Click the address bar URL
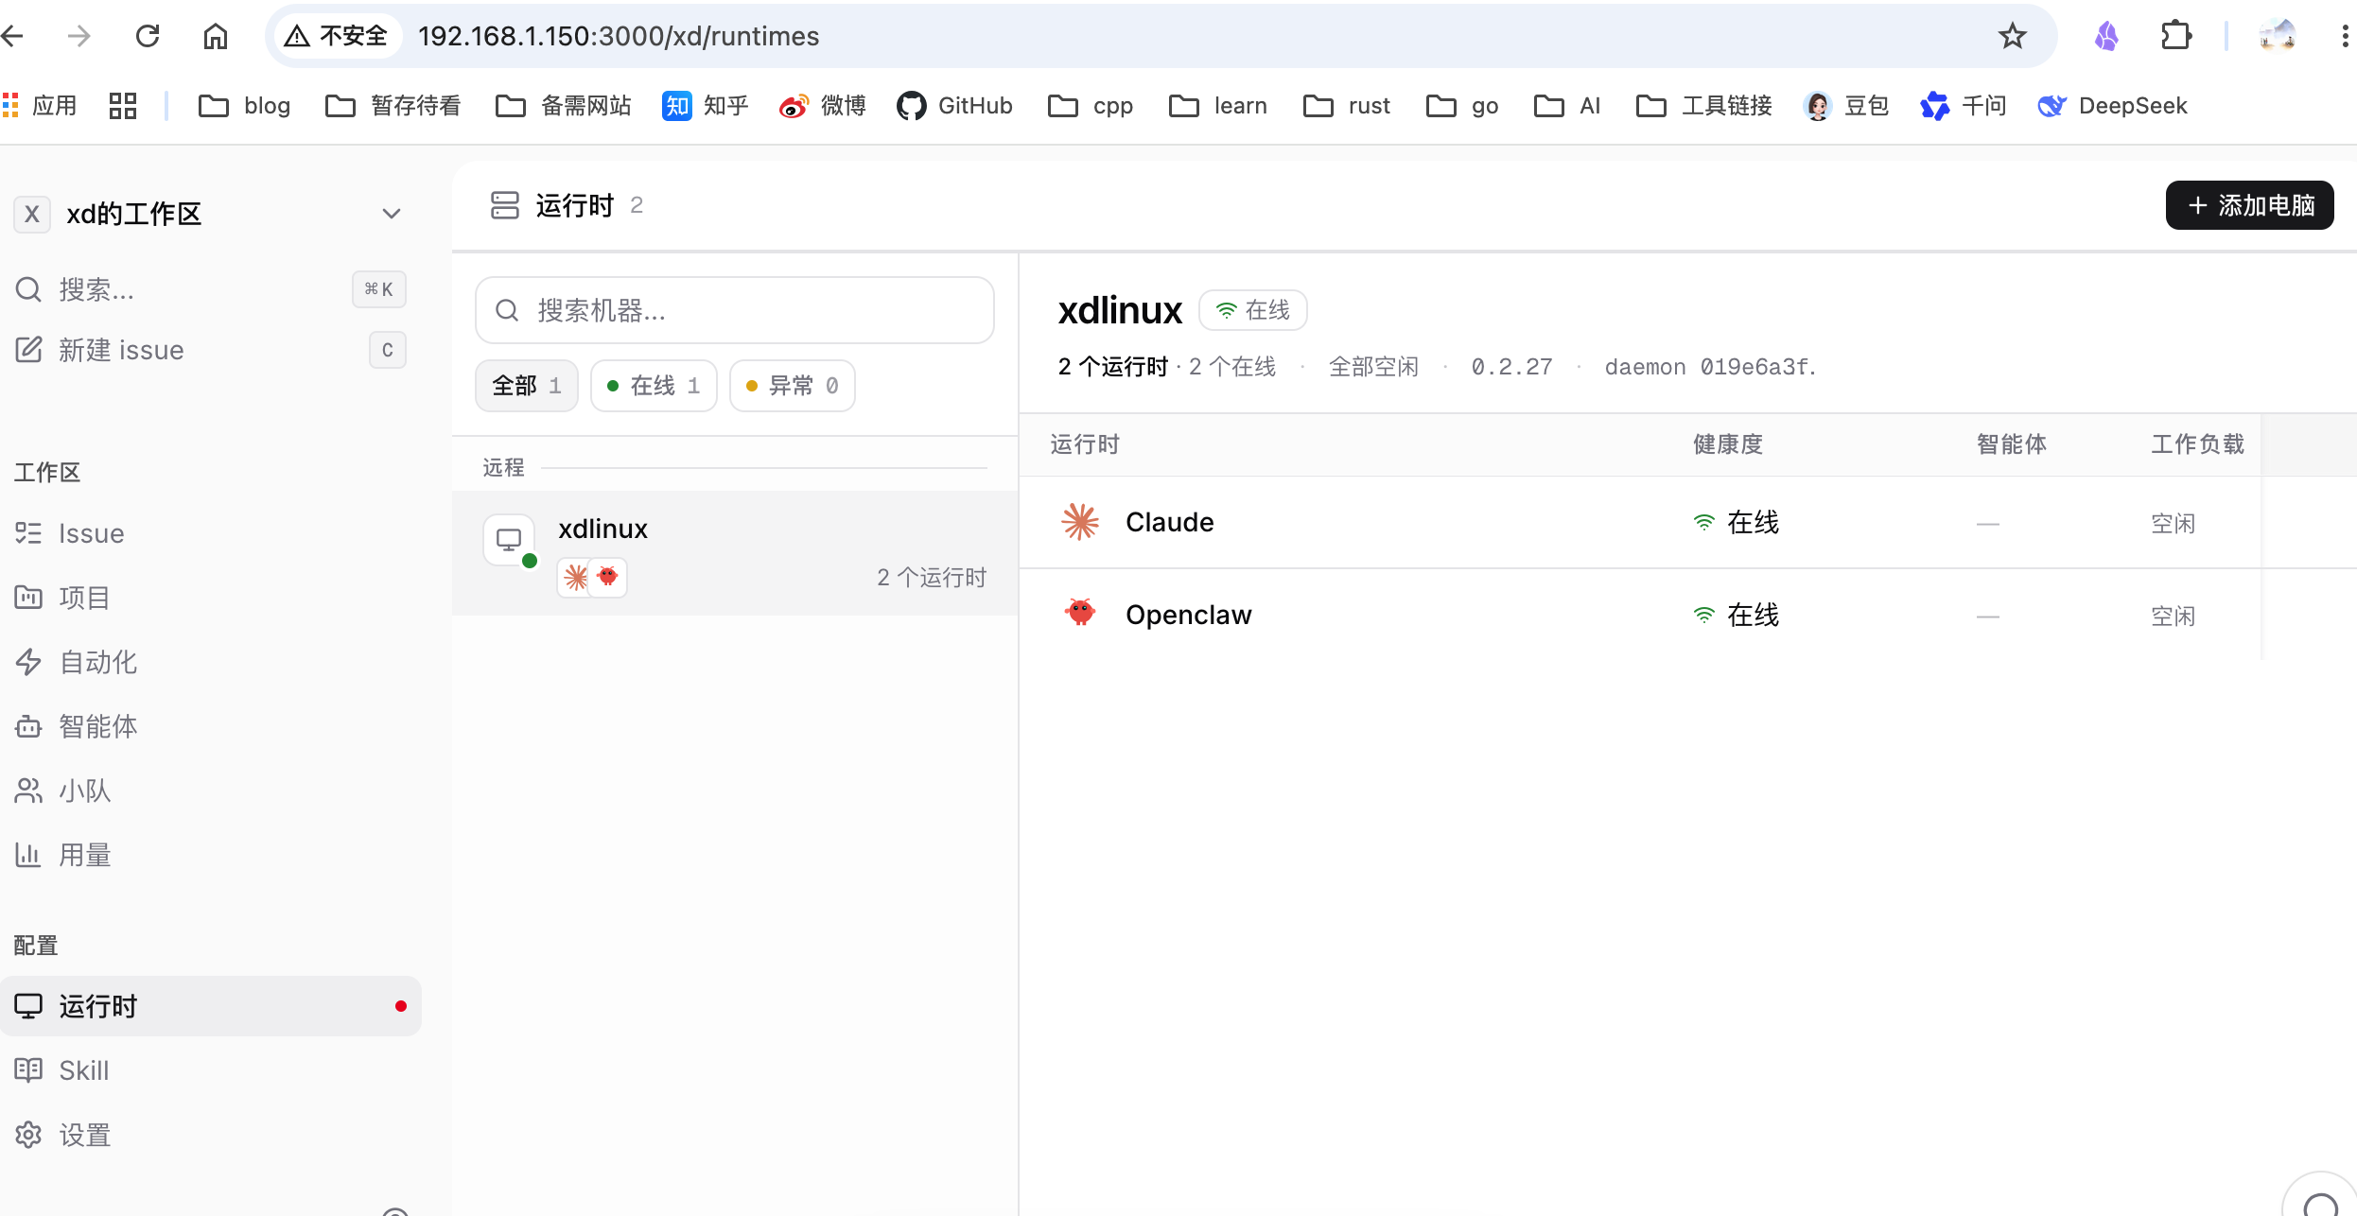 (619, 36)
